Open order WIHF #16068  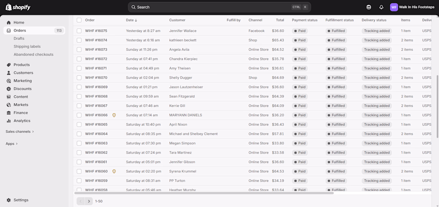96,97
